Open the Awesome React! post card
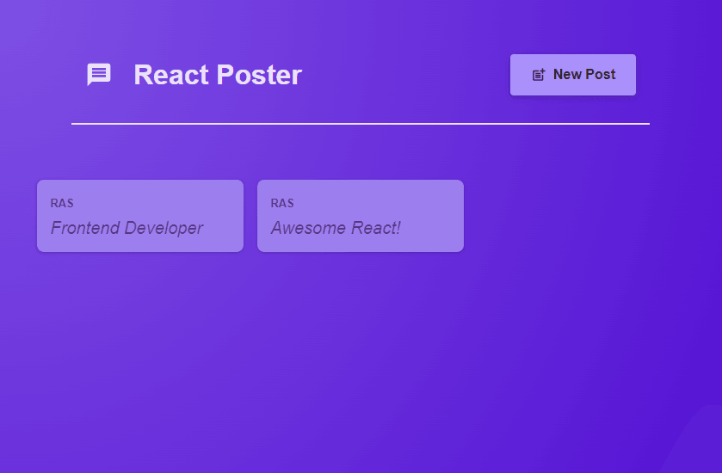This screenshot has height=473, width=722. pyautogui.click(x=361, y=216)
